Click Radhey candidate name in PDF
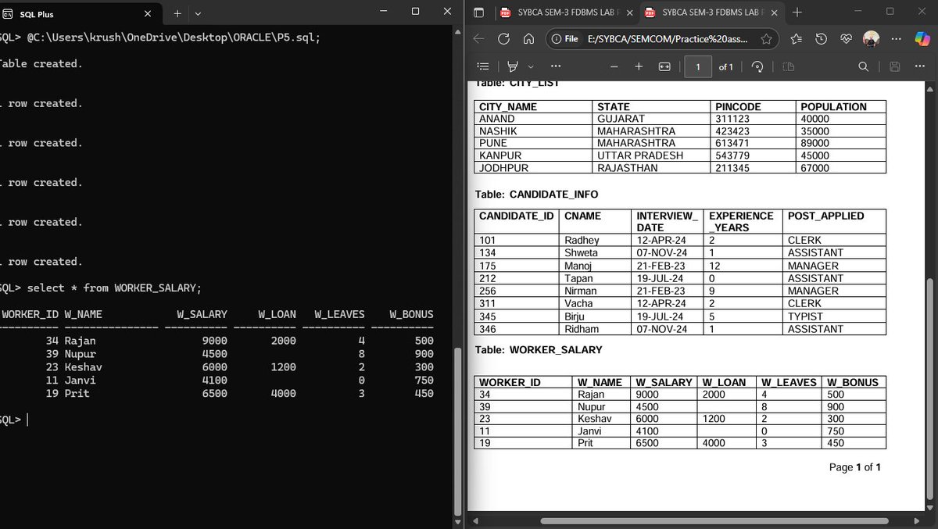Screen dimensions: 938x529 click(x=582, y=240)
